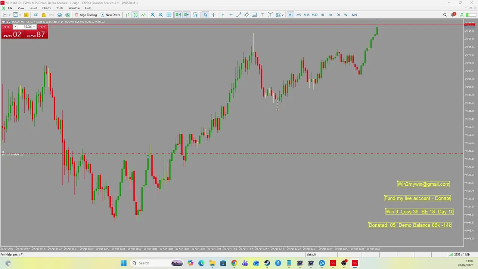The image size is (478, 269).
Task: Open the New Order dialog
Action: (110, 15)
